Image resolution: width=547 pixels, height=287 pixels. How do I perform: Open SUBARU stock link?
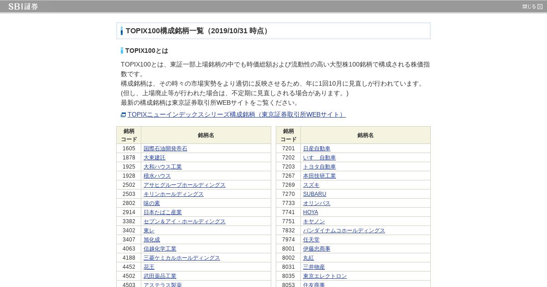click(315, 194)
